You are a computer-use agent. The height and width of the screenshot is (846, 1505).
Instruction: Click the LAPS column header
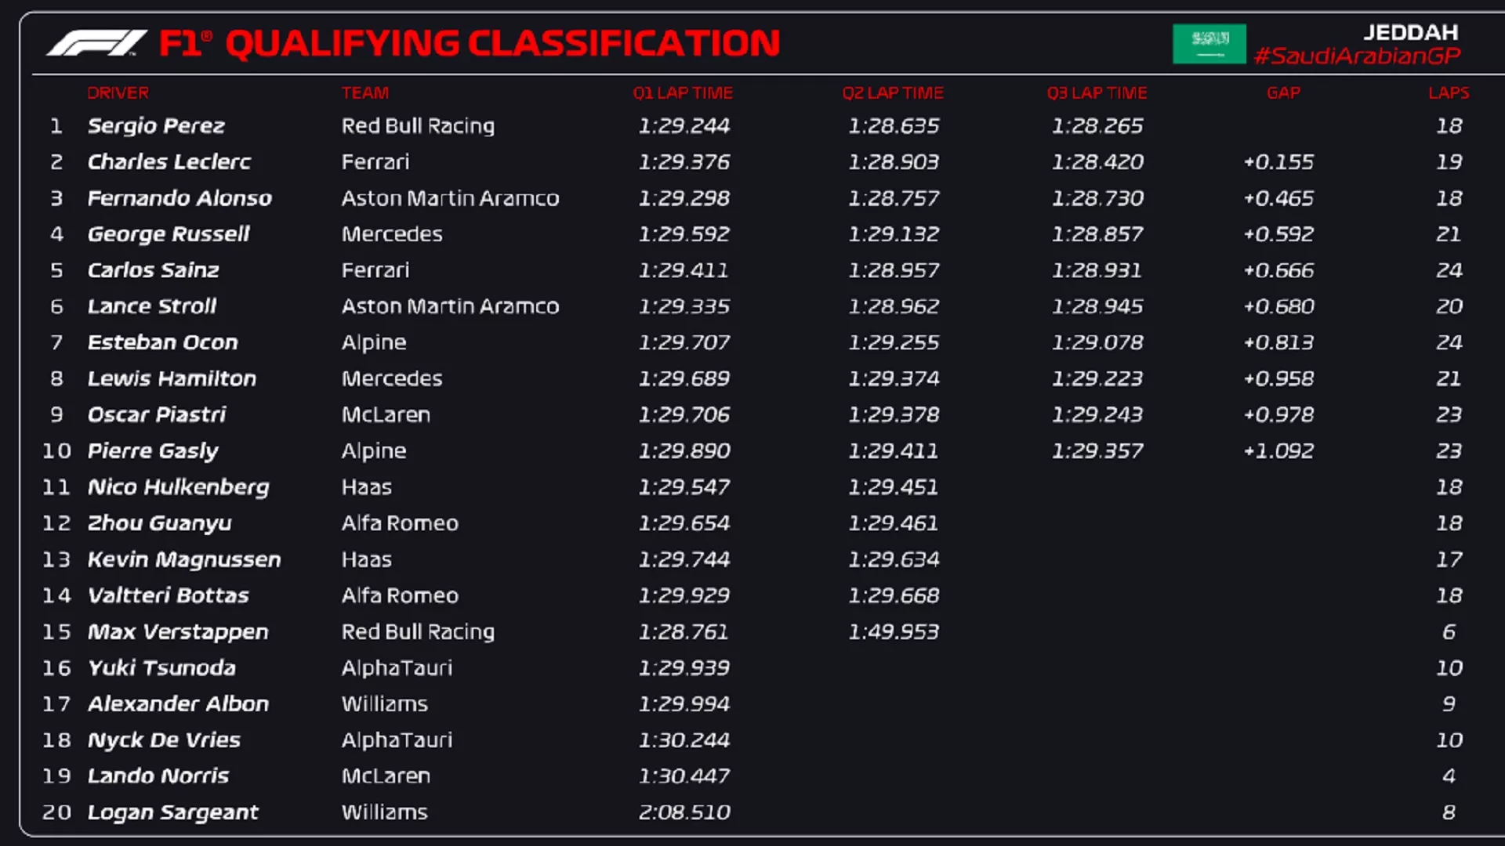point(1448,92)
